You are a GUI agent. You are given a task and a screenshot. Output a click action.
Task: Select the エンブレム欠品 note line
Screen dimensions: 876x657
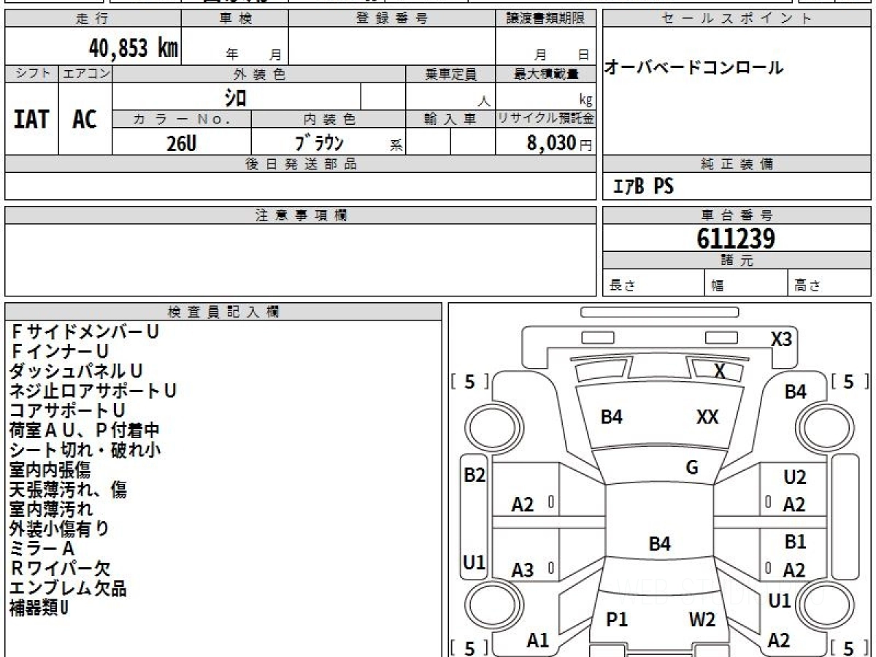click(68, 588)
